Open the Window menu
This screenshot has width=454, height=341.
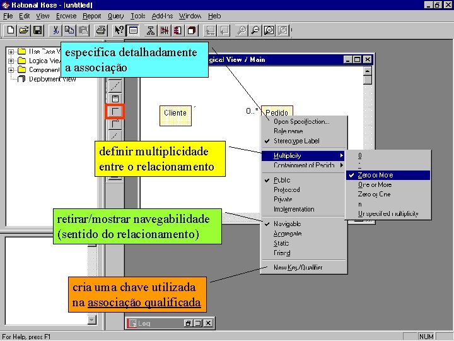click(190, 16)
